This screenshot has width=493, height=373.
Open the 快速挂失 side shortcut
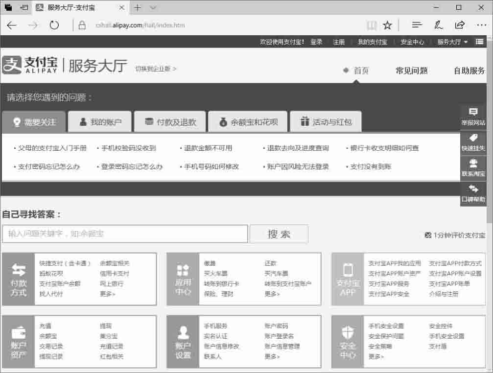pyautogui.click(x=473, y=142)
